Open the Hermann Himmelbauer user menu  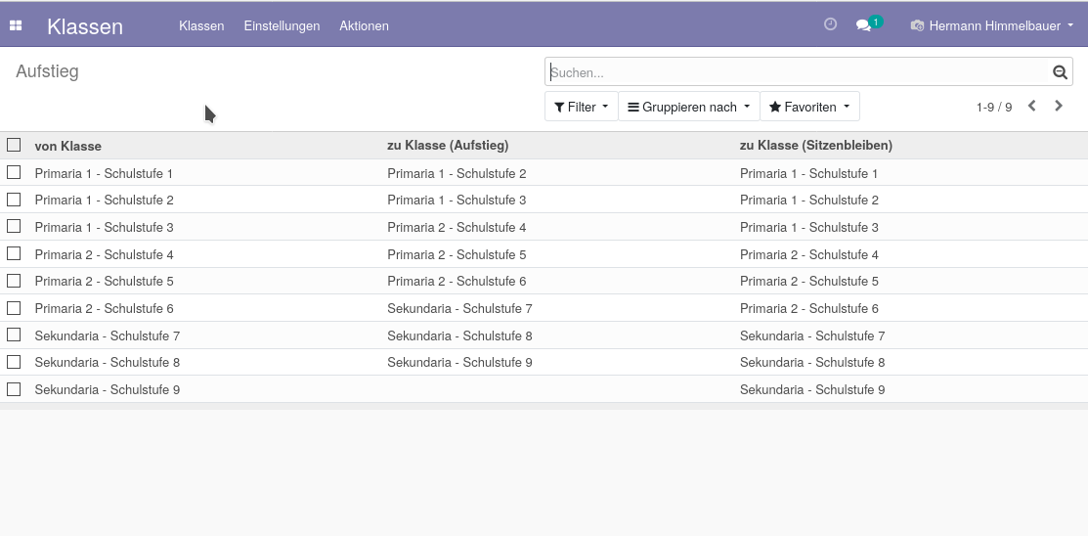[993, 25]
